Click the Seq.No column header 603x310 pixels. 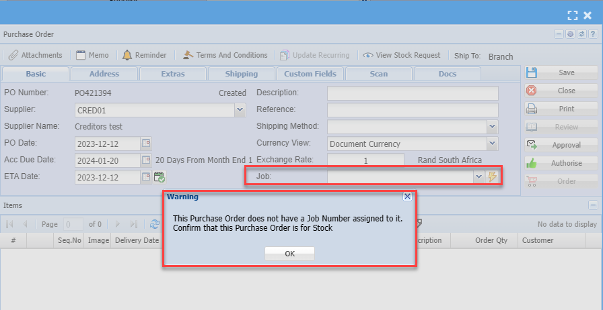(69, 241)
